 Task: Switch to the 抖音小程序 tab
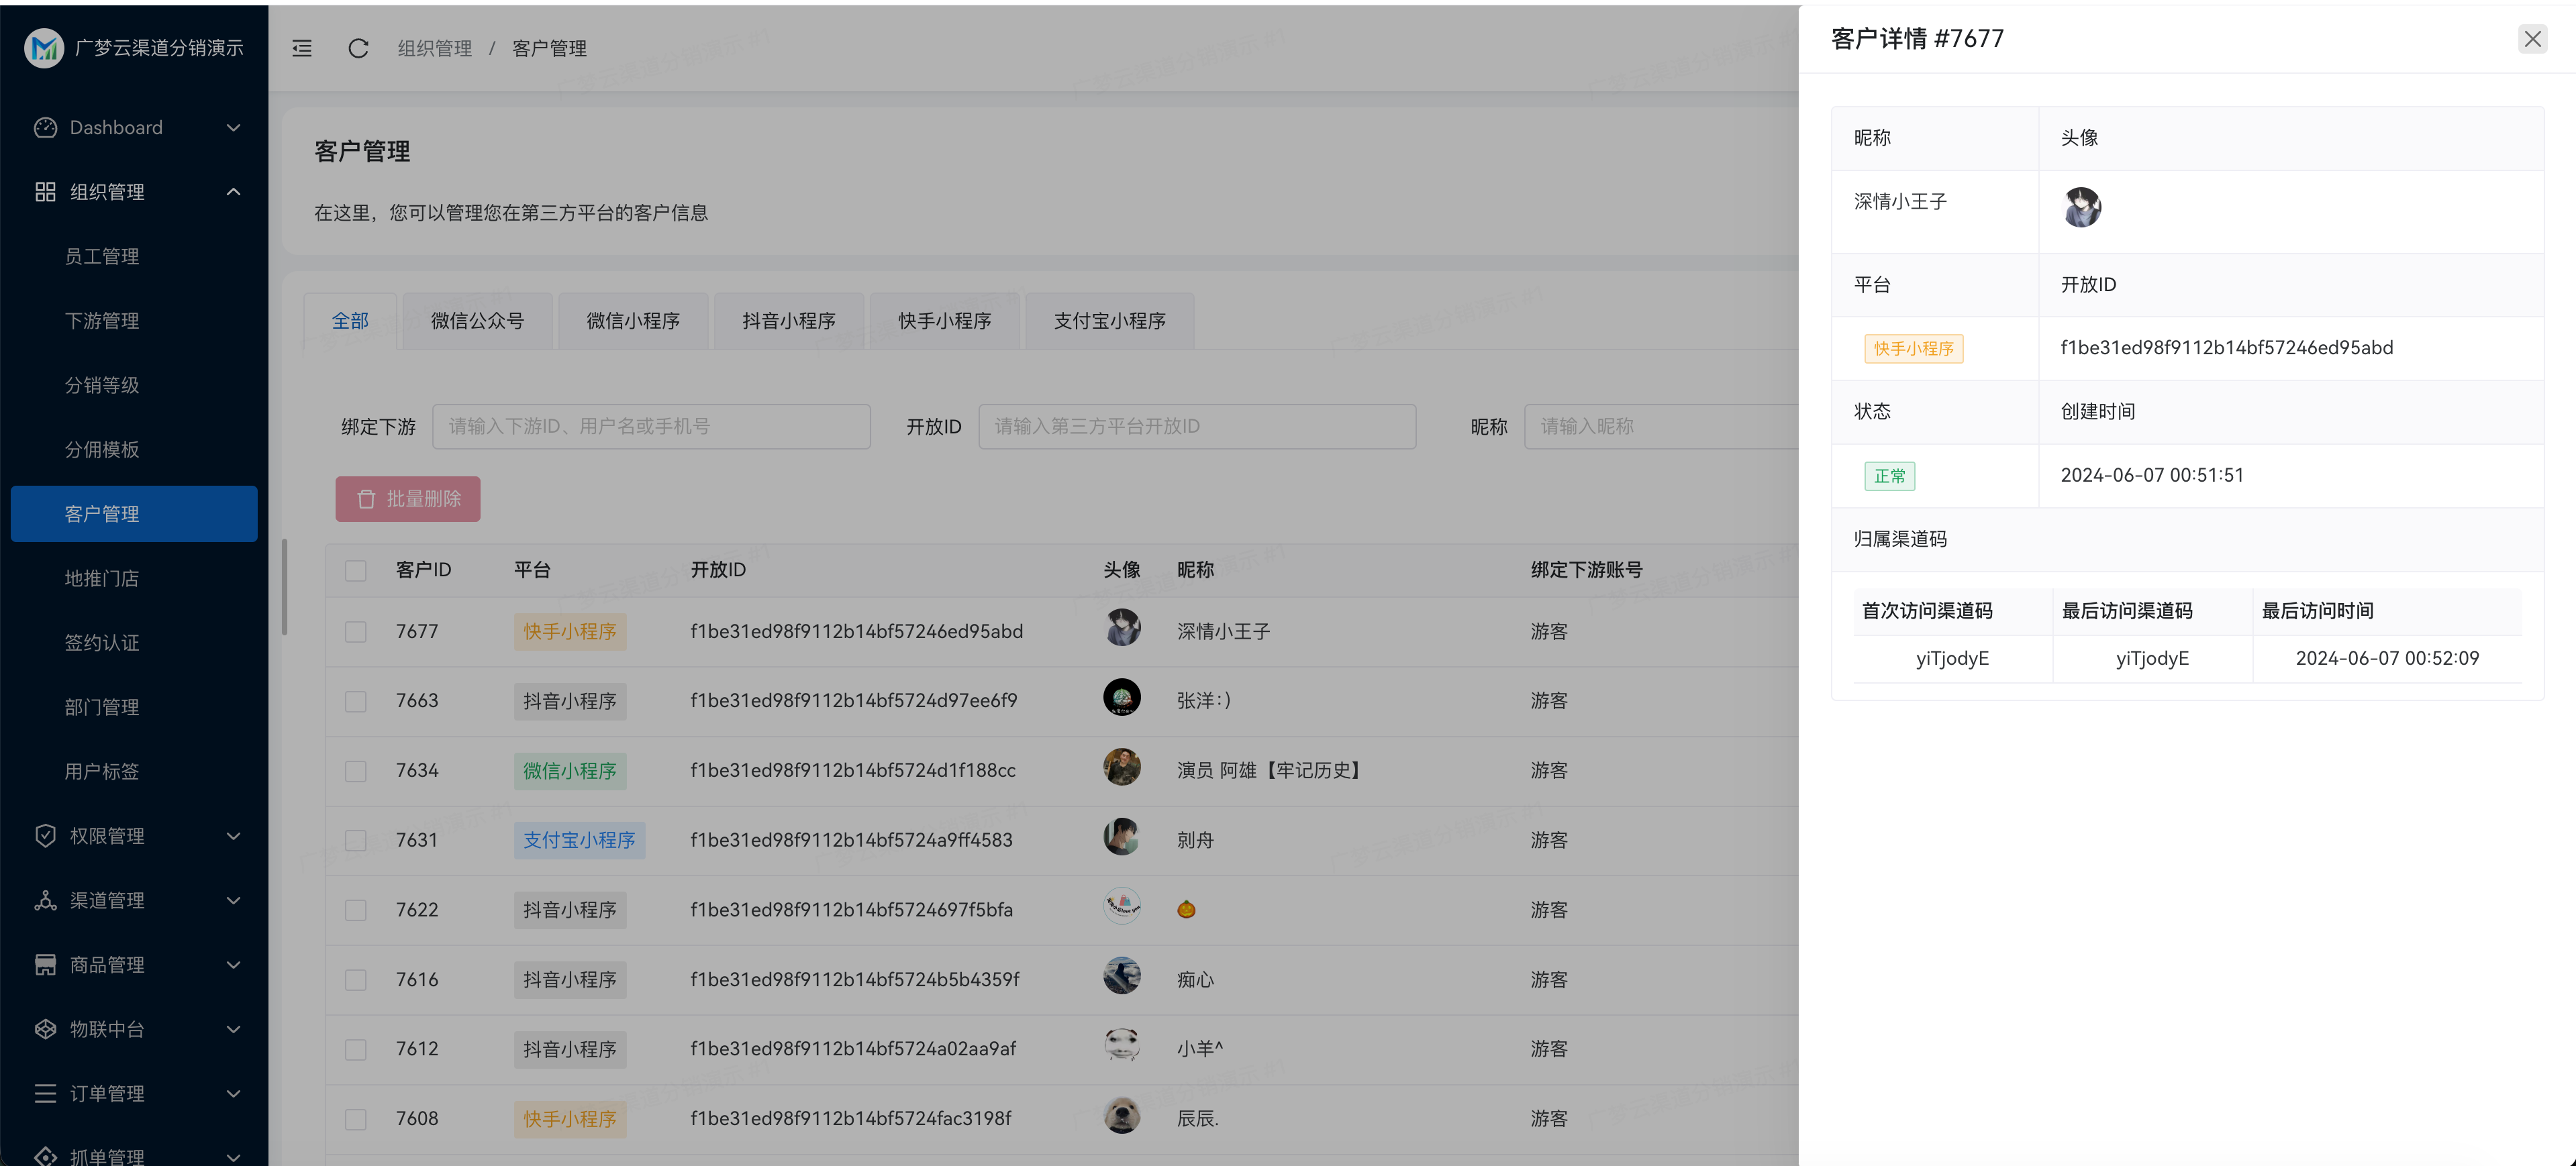[x=788, y=321]
